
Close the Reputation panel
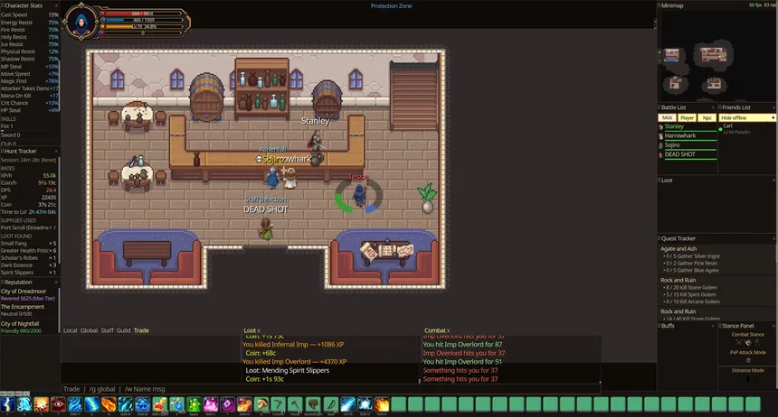(x=56, y=282)
